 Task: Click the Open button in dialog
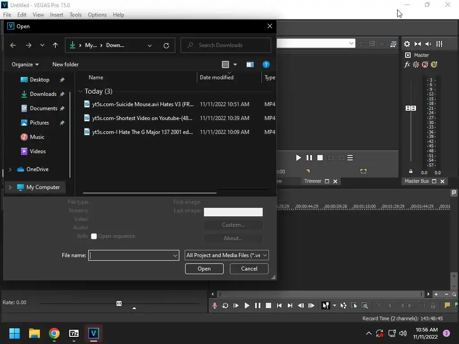pyautogui.click(x=204, y=269)
